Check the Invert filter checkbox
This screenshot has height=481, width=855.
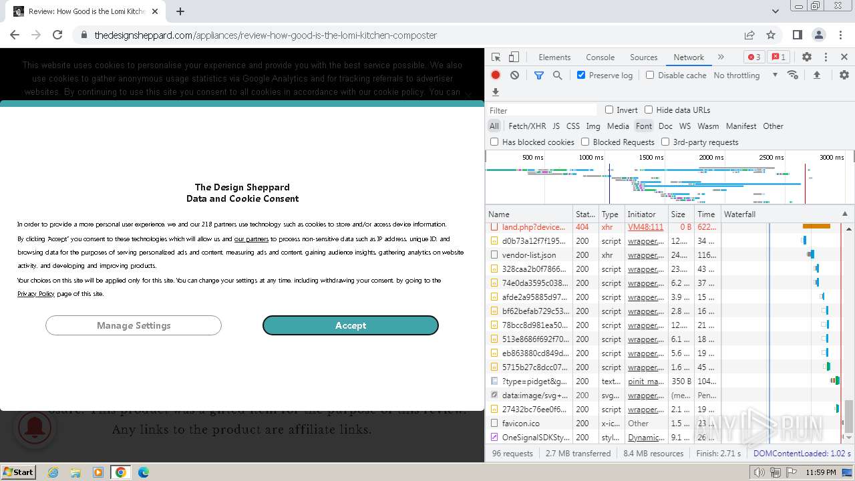(609, 110)
